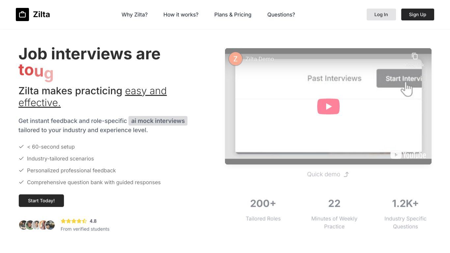Click the Industry Specific Questions label
Viewport: 450px width, 253px height.
(406, 222)
